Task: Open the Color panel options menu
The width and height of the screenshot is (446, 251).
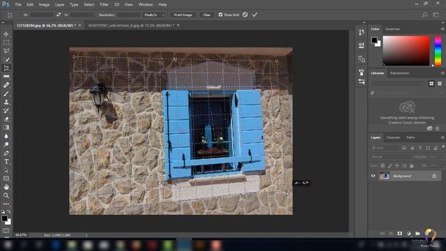Action: coord(443,29)
